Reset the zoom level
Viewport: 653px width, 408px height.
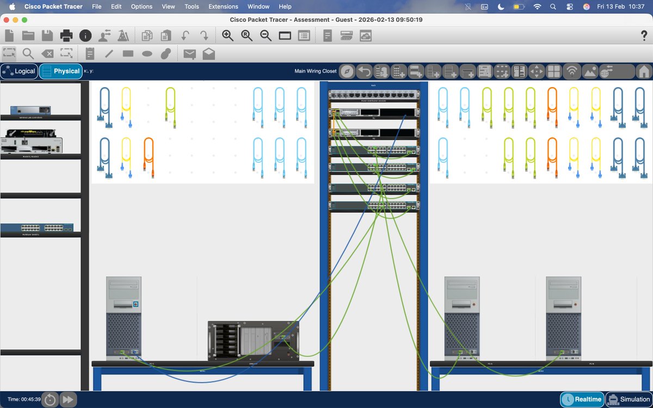pyautogui.click(x=247, y=36)
